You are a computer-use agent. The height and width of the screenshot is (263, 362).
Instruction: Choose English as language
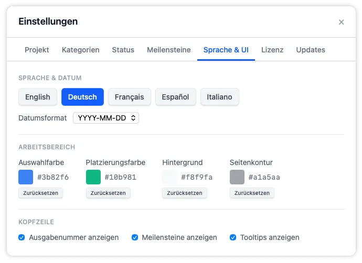(x=38, y=97)
